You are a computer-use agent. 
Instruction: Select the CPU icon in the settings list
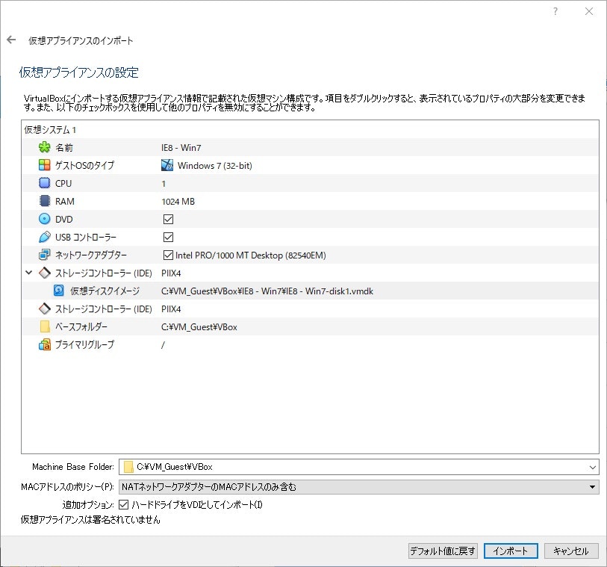(44, 183)
